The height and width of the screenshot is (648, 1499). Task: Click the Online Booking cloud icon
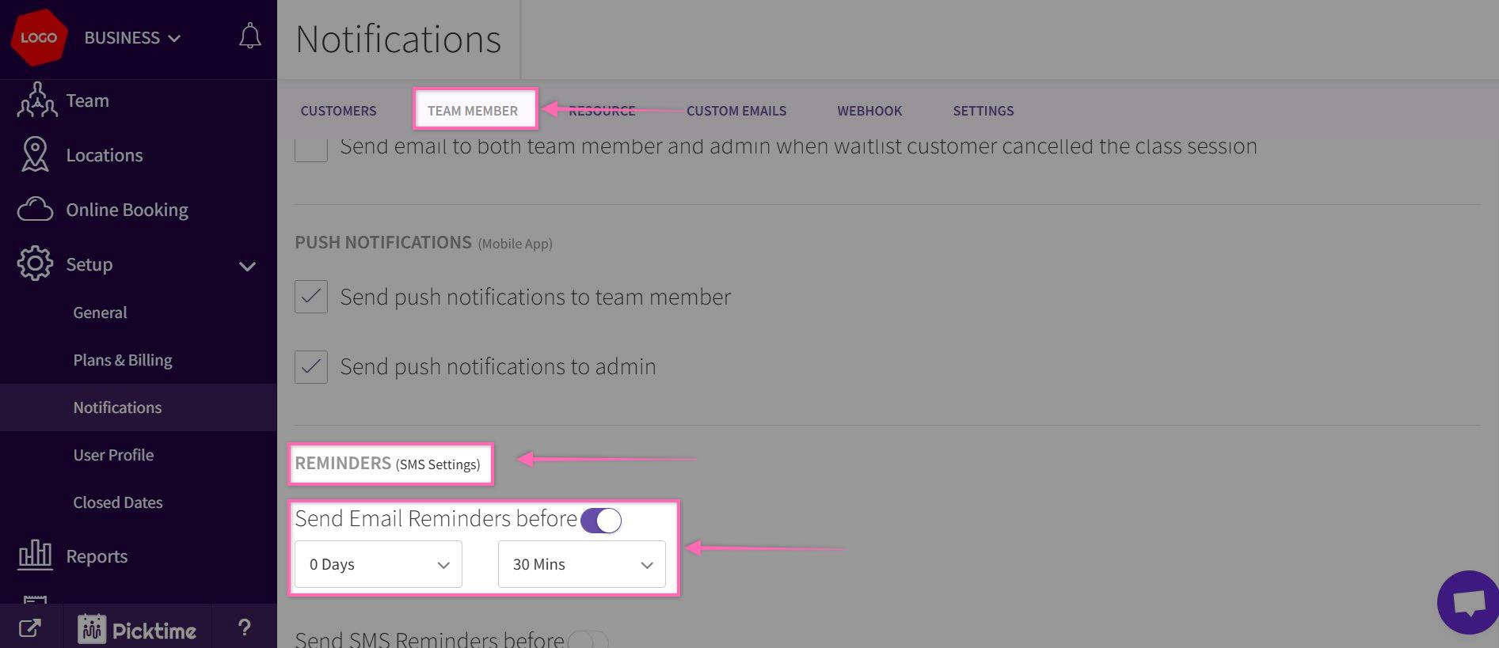coord(35,210)
